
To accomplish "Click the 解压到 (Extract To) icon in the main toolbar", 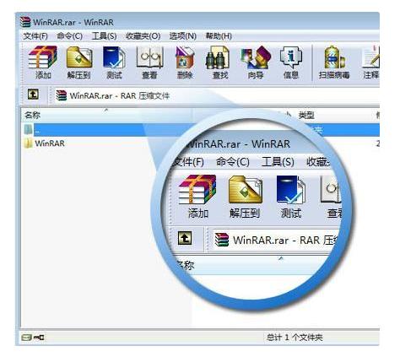I will (x=79, y=57).
